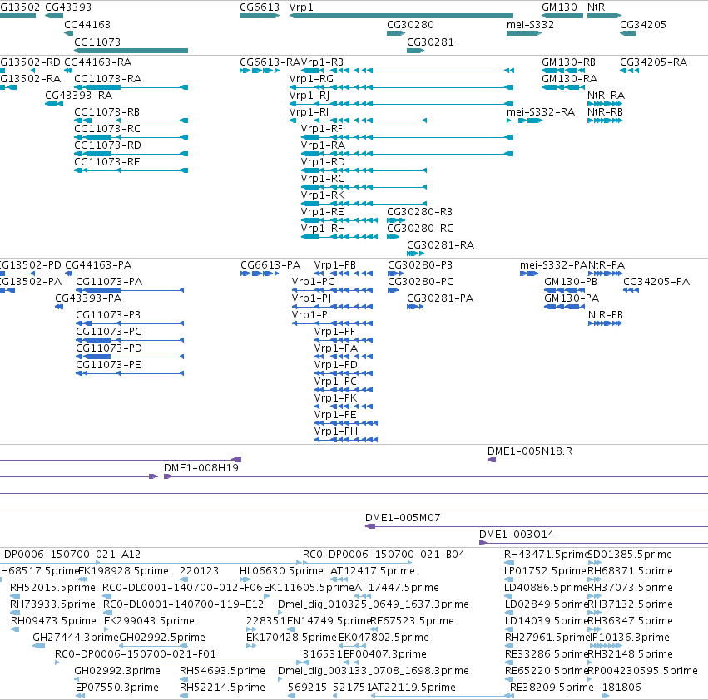This screenshot has width=708, height=700.
Task: Click protein CG11073-PA
Action: [x=109, y=282]
